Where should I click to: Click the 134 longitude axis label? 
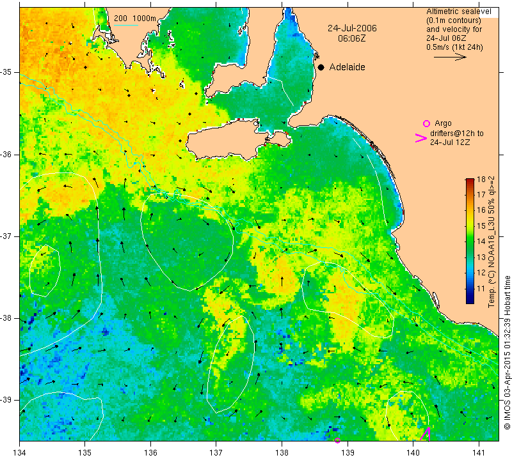point(20,453)
